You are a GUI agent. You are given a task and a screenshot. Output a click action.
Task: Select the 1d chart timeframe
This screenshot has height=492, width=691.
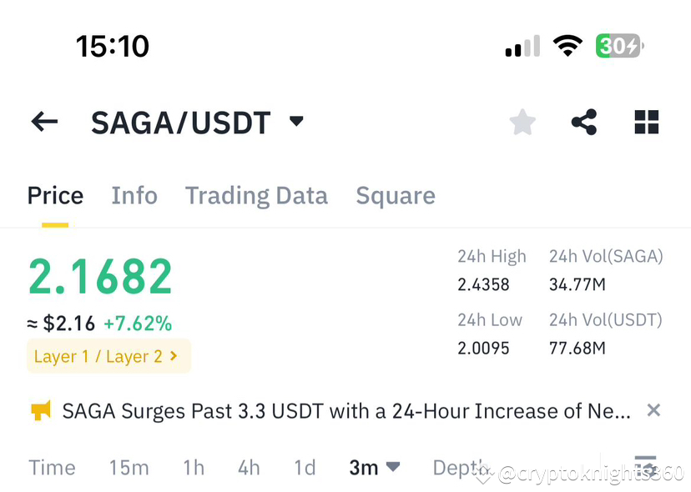tap(304, 468)
